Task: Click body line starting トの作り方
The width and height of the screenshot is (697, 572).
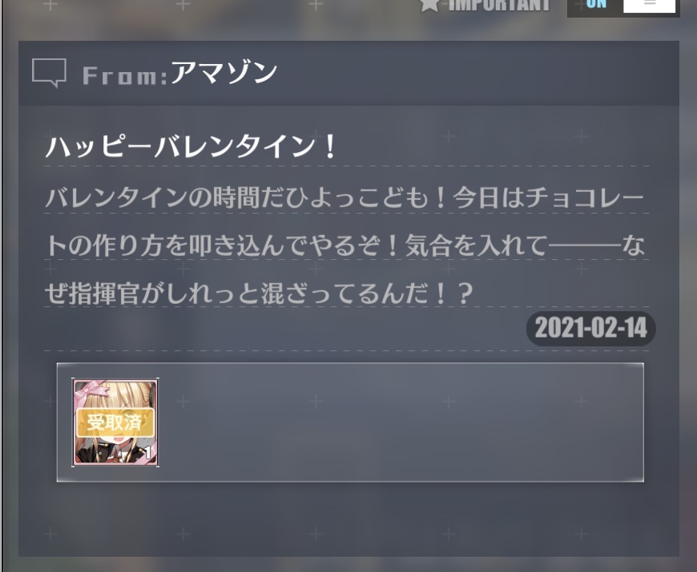Action: tap(345, 246)
